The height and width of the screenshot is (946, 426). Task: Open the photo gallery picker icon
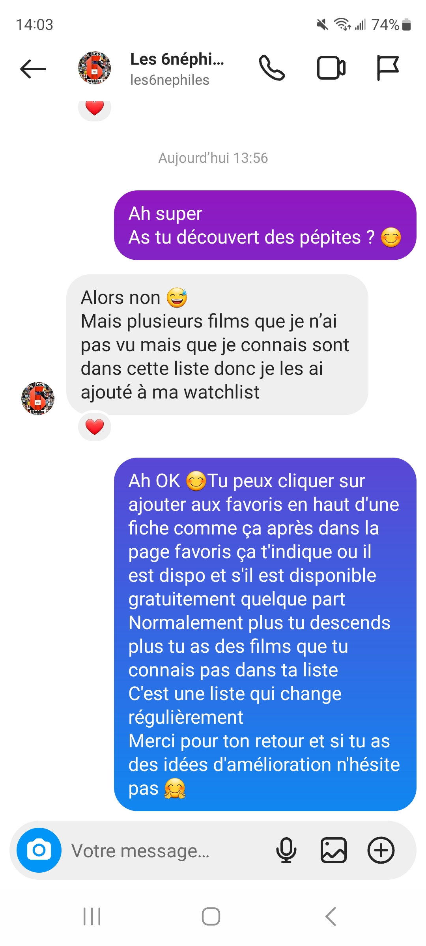tap(334, 850)
